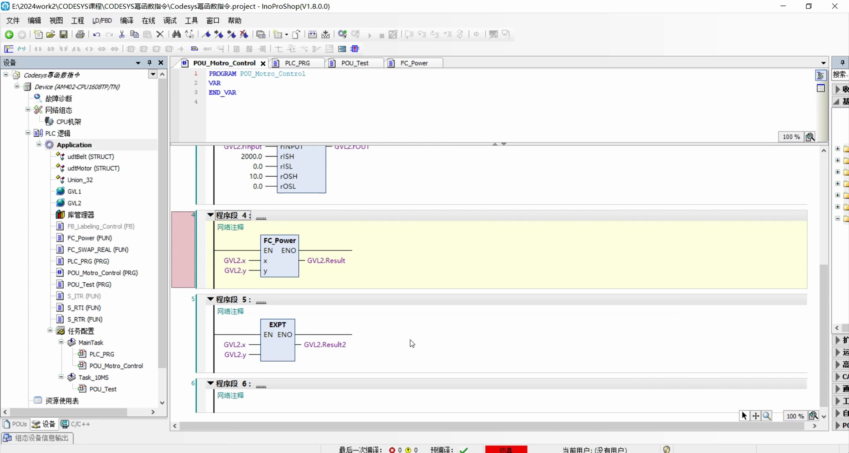Collapse 程序段 4 network
The image size is (849, 453).
coord(210,215)
